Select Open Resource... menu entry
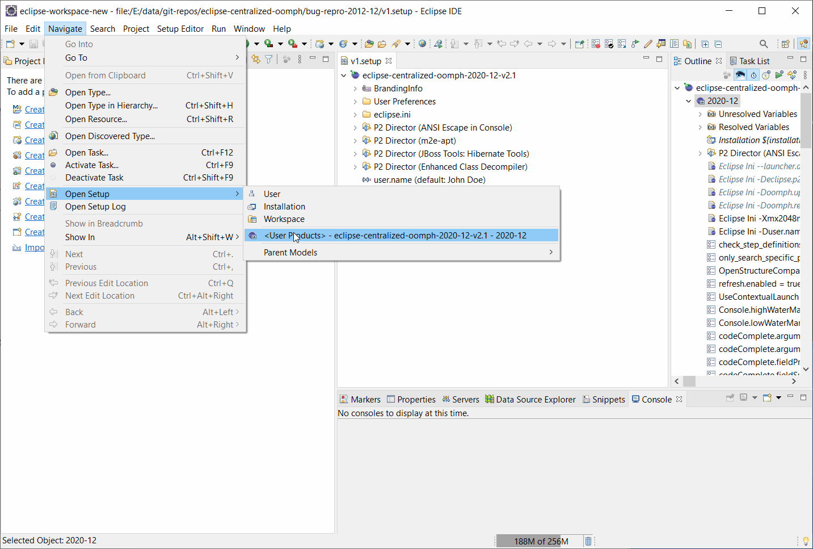The width and height of the screenshot is (813, 549). click(x=146, y=119)
